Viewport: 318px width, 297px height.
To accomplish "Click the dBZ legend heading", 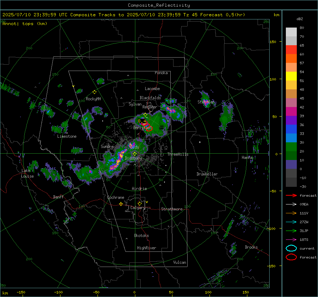I will 300,19.
